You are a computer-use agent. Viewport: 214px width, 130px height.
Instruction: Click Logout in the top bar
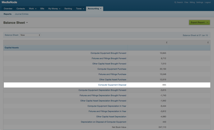pyautogui.click(x=208, y=2)
